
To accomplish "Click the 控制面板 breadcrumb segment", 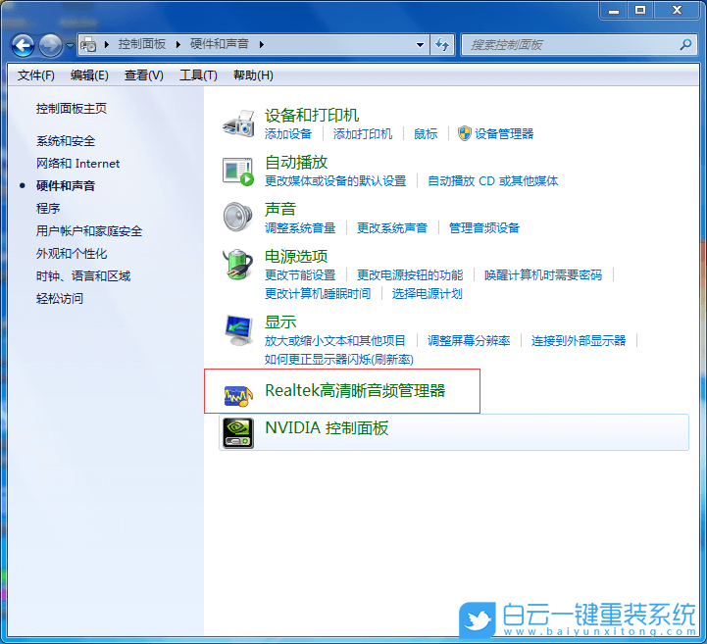I will 142,44.
